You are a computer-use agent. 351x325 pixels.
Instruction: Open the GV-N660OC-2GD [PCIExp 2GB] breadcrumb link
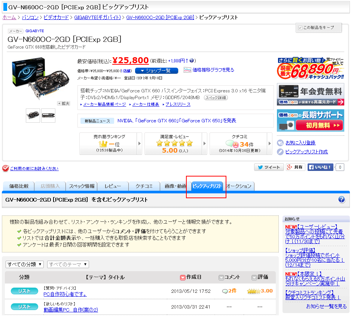click(x=160, y=18)
